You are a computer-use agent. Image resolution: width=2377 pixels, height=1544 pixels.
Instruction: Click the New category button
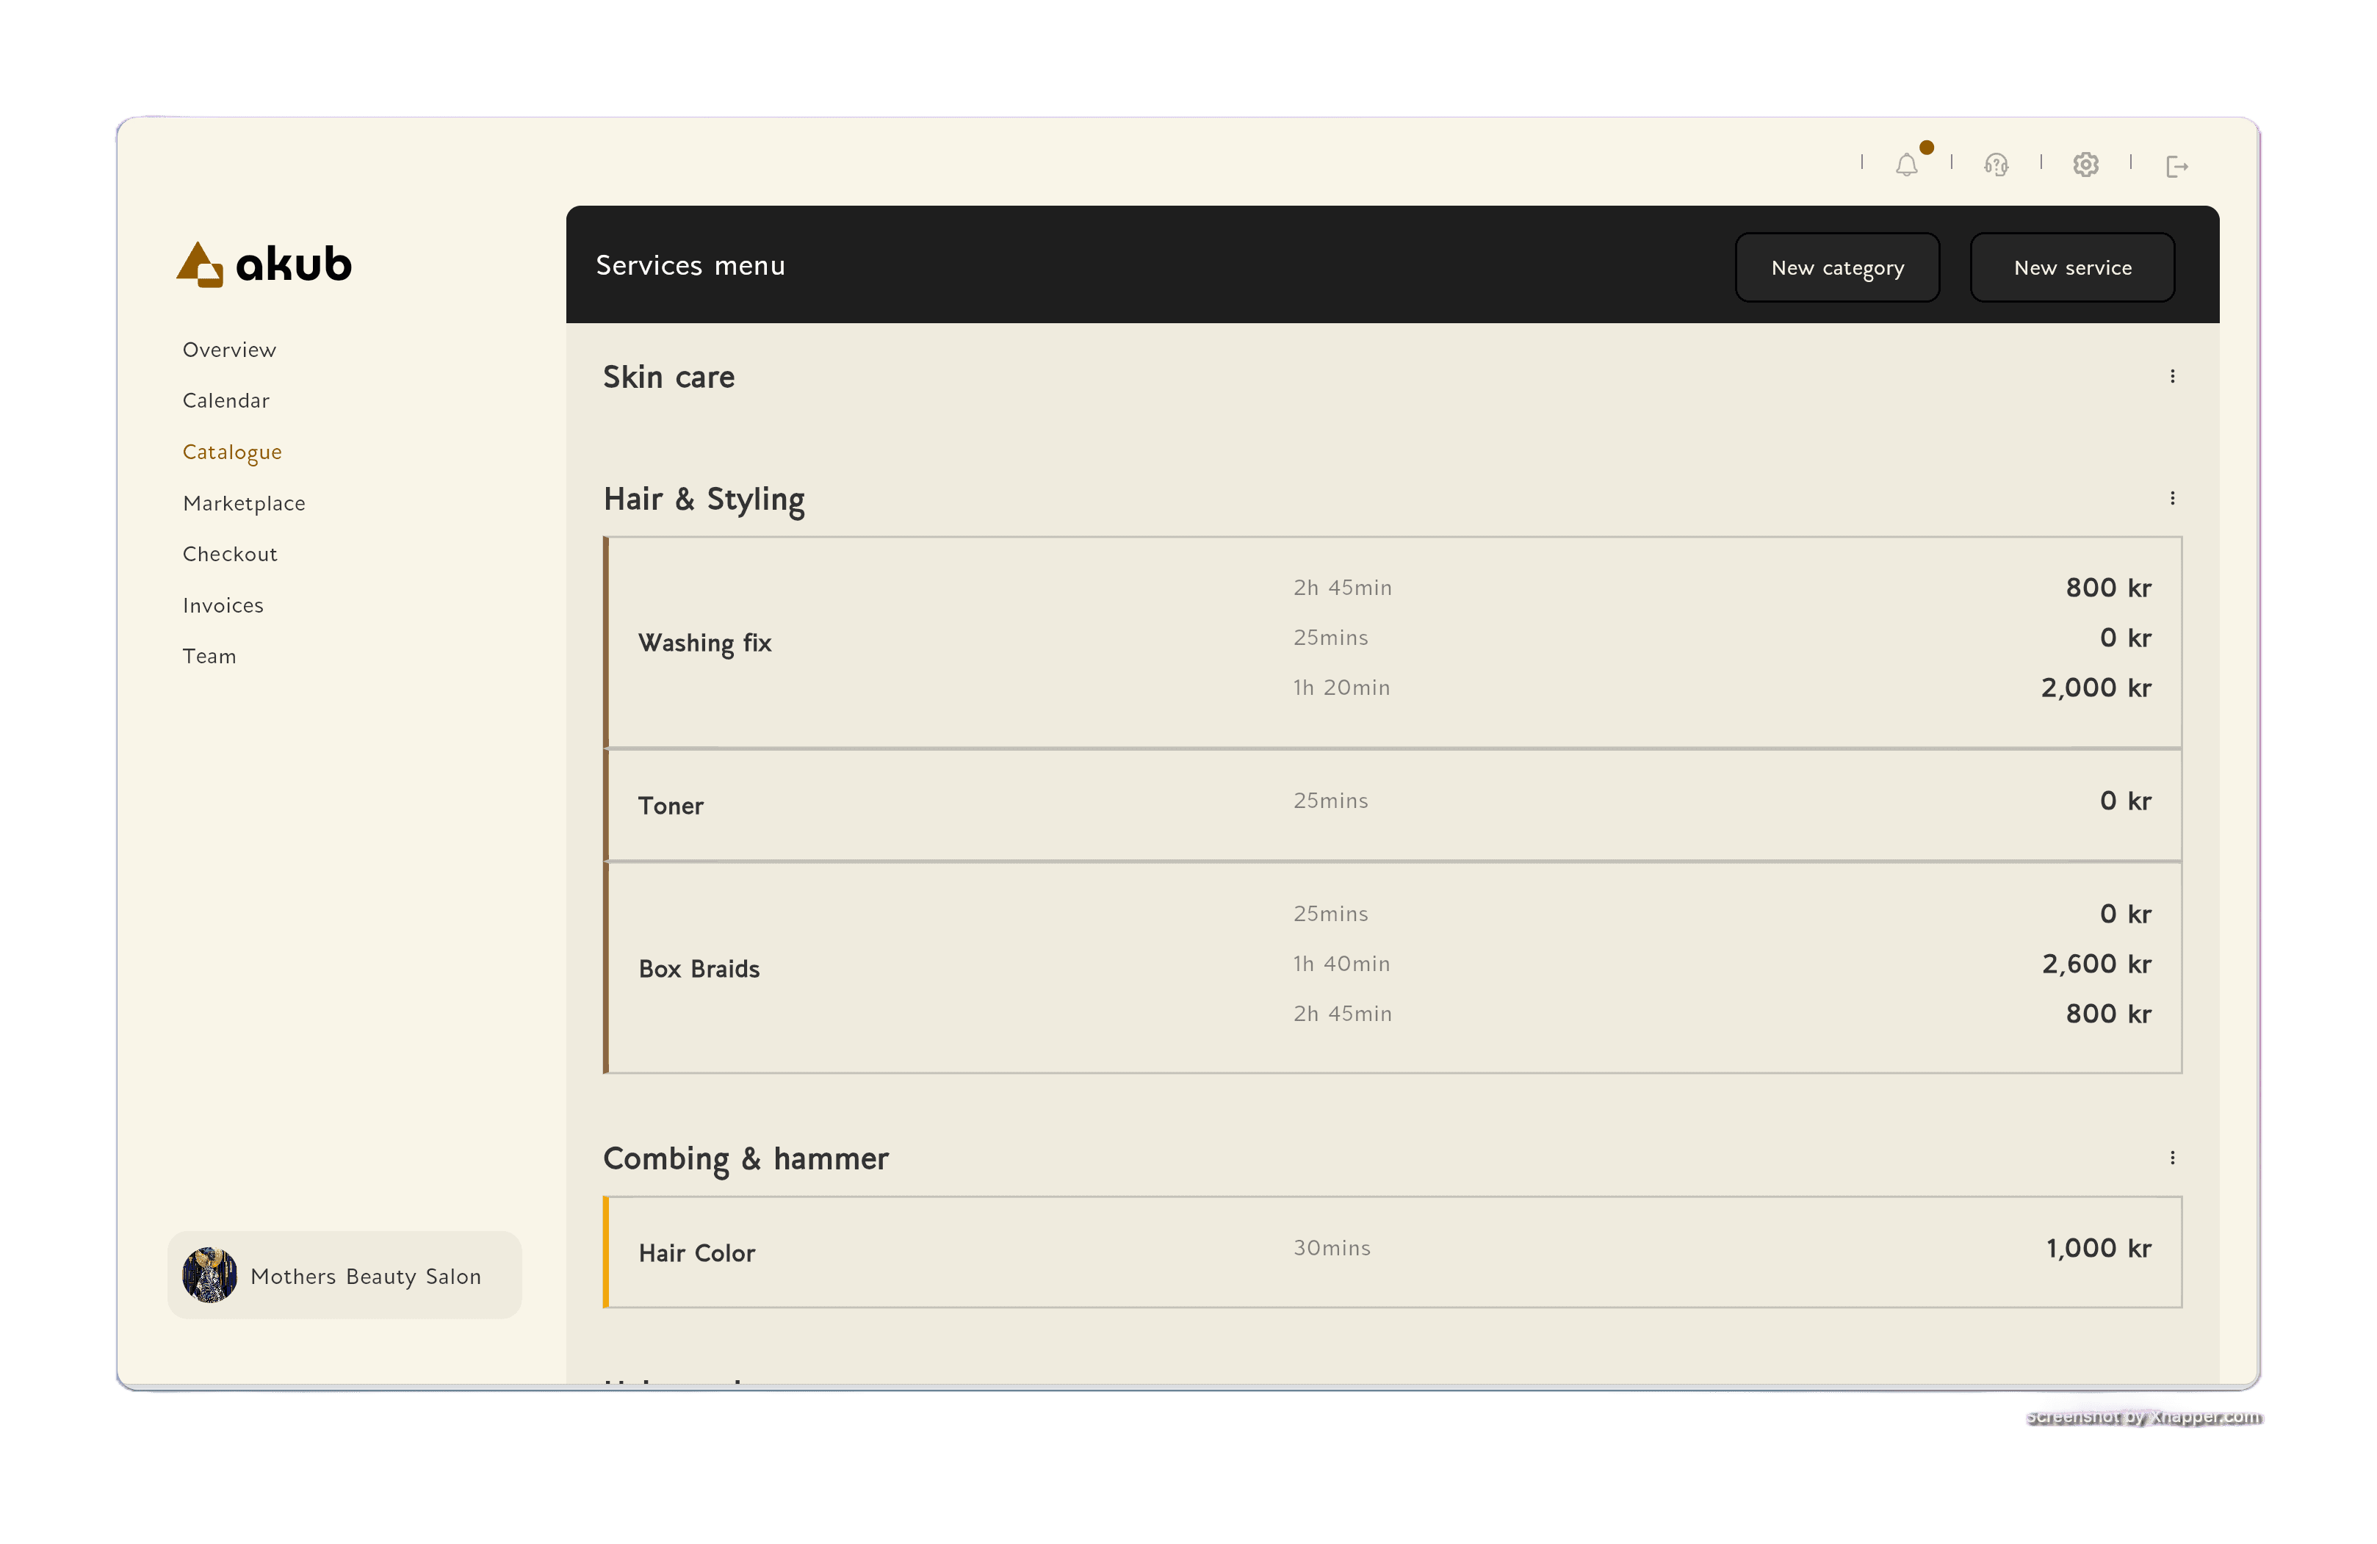click(1836, 267)
